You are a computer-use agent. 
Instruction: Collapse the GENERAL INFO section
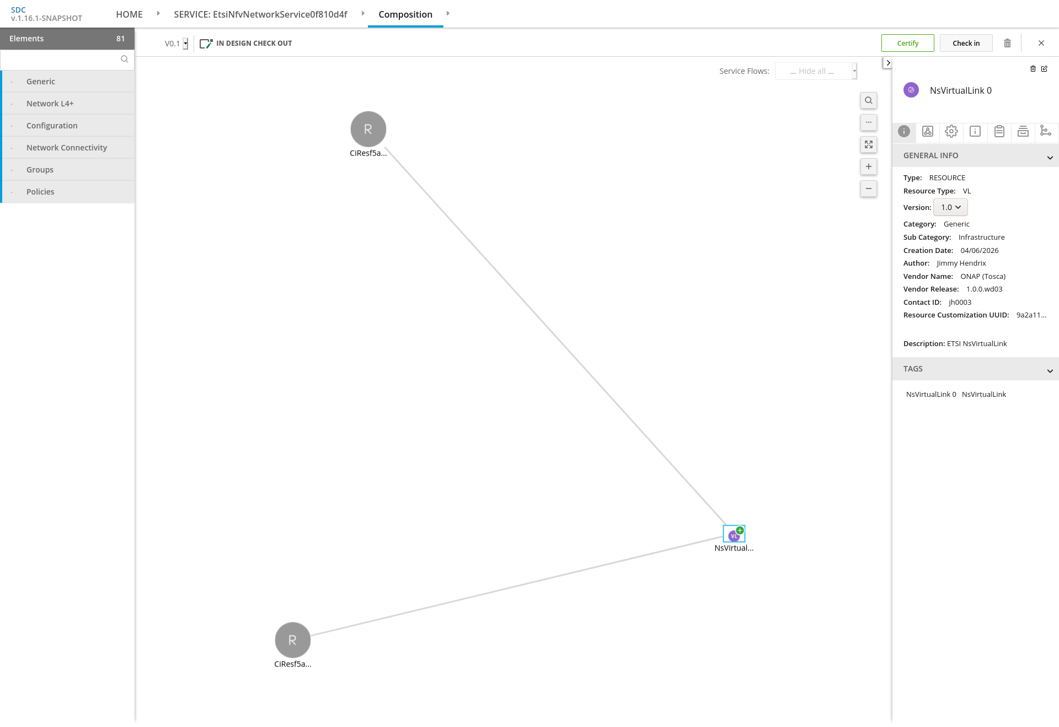pos(1050,157)
